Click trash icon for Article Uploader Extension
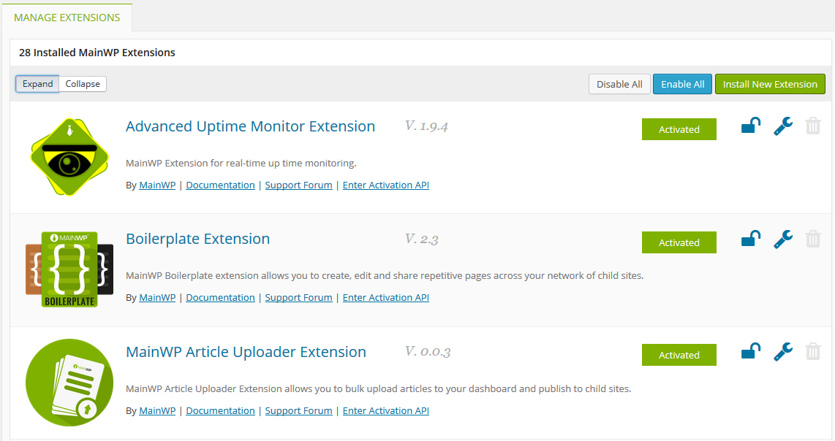 [x=812, y=352]
